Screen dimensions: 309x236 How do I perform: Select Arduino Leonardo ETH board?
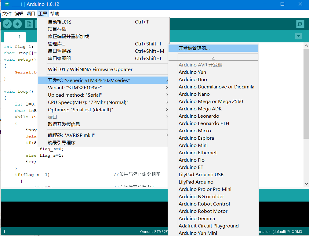213,123
